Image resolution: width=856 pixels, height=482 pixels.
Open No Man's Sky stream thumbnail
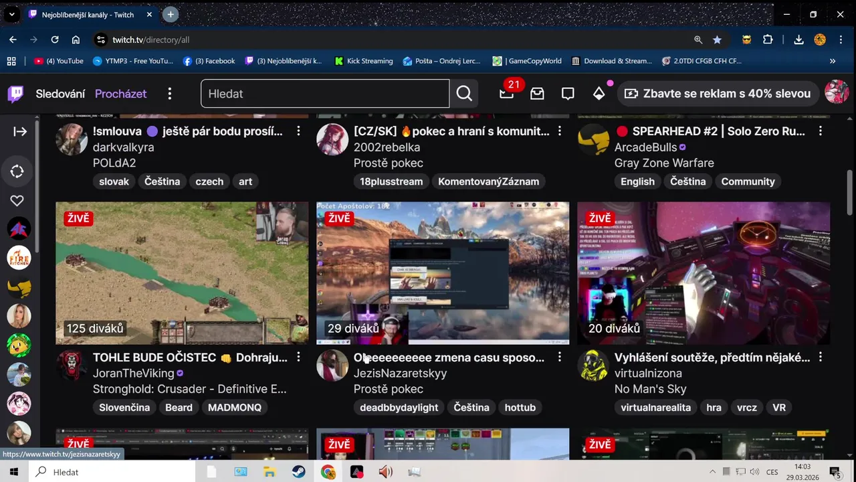tap(704, 273)
